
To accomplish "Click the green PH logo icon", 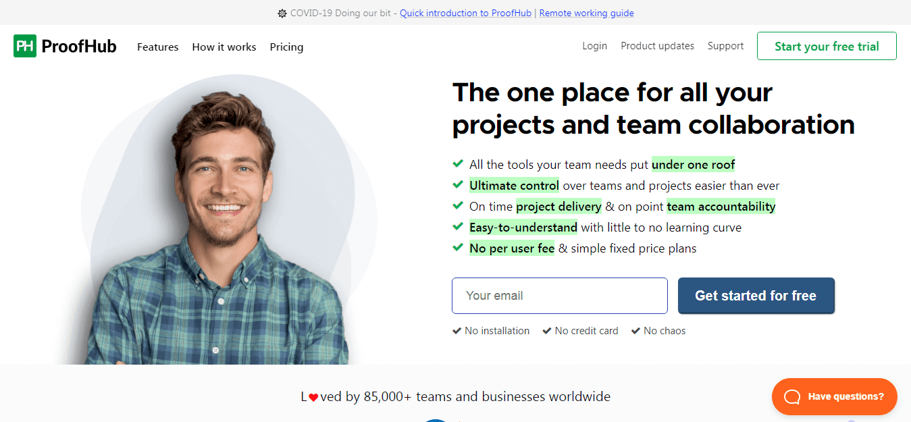I will pyautogui.click(x=24, y=46).
